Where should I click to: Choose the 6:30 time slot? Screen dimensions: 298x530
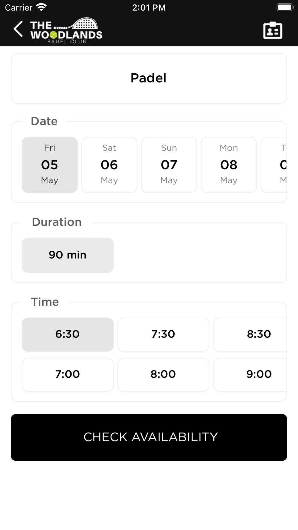pos(68,334)
